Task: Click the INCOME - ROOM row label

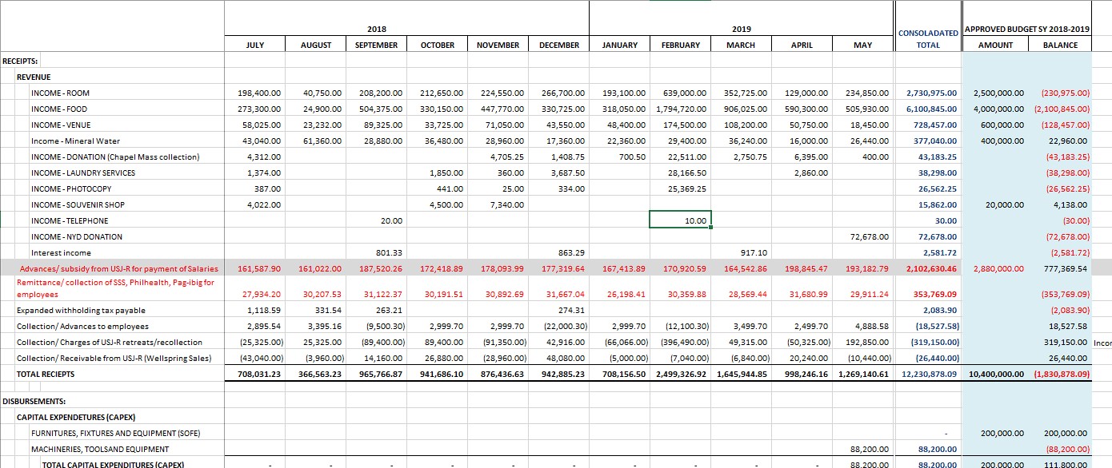Action: coord(60,93)
